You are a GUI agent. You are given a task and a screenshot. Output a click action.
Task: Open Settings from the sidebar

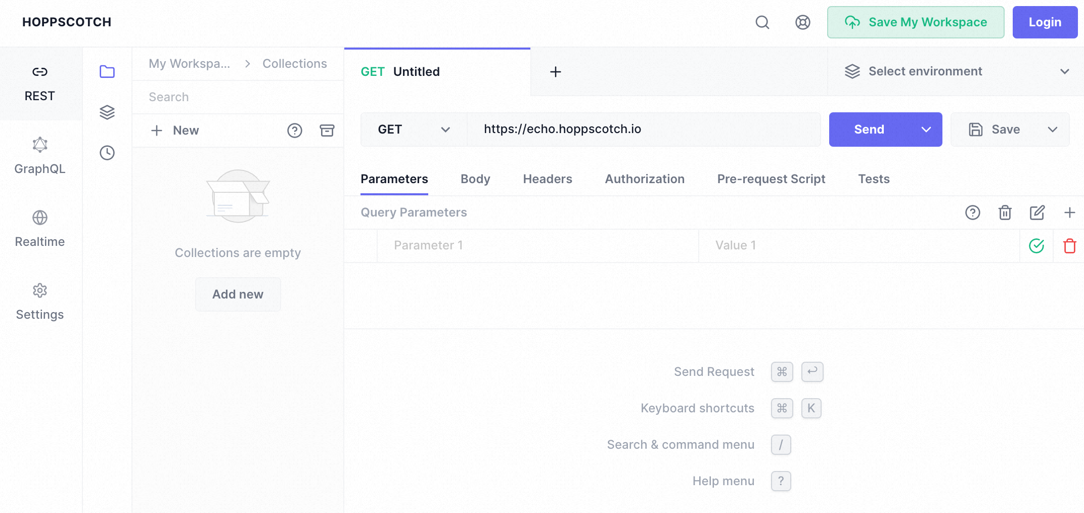click(x=40, y=303)
